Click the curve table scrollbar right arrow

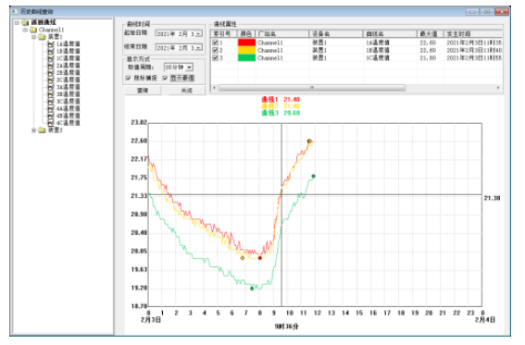(x=498, y=88)
